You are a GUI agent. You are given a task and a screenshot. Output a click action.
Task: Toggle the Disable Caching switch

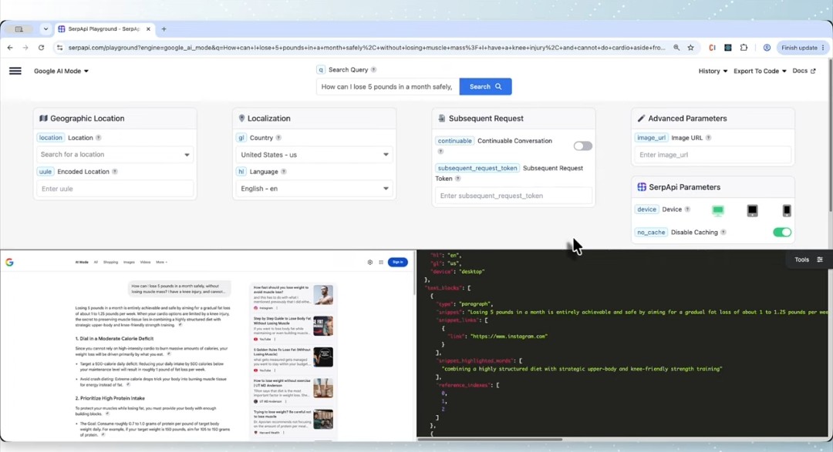pyautogui.click(x=782, y=232)
